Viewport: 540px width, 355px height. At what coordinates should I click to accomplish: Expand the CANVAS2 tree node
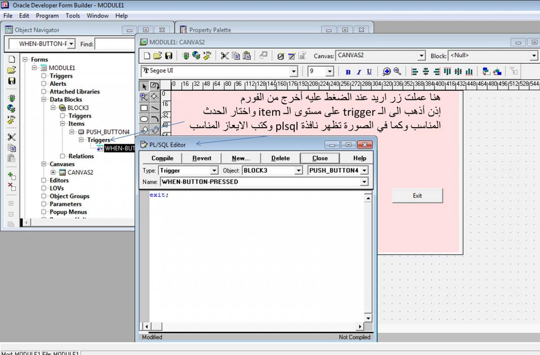(x=53, y=172)
